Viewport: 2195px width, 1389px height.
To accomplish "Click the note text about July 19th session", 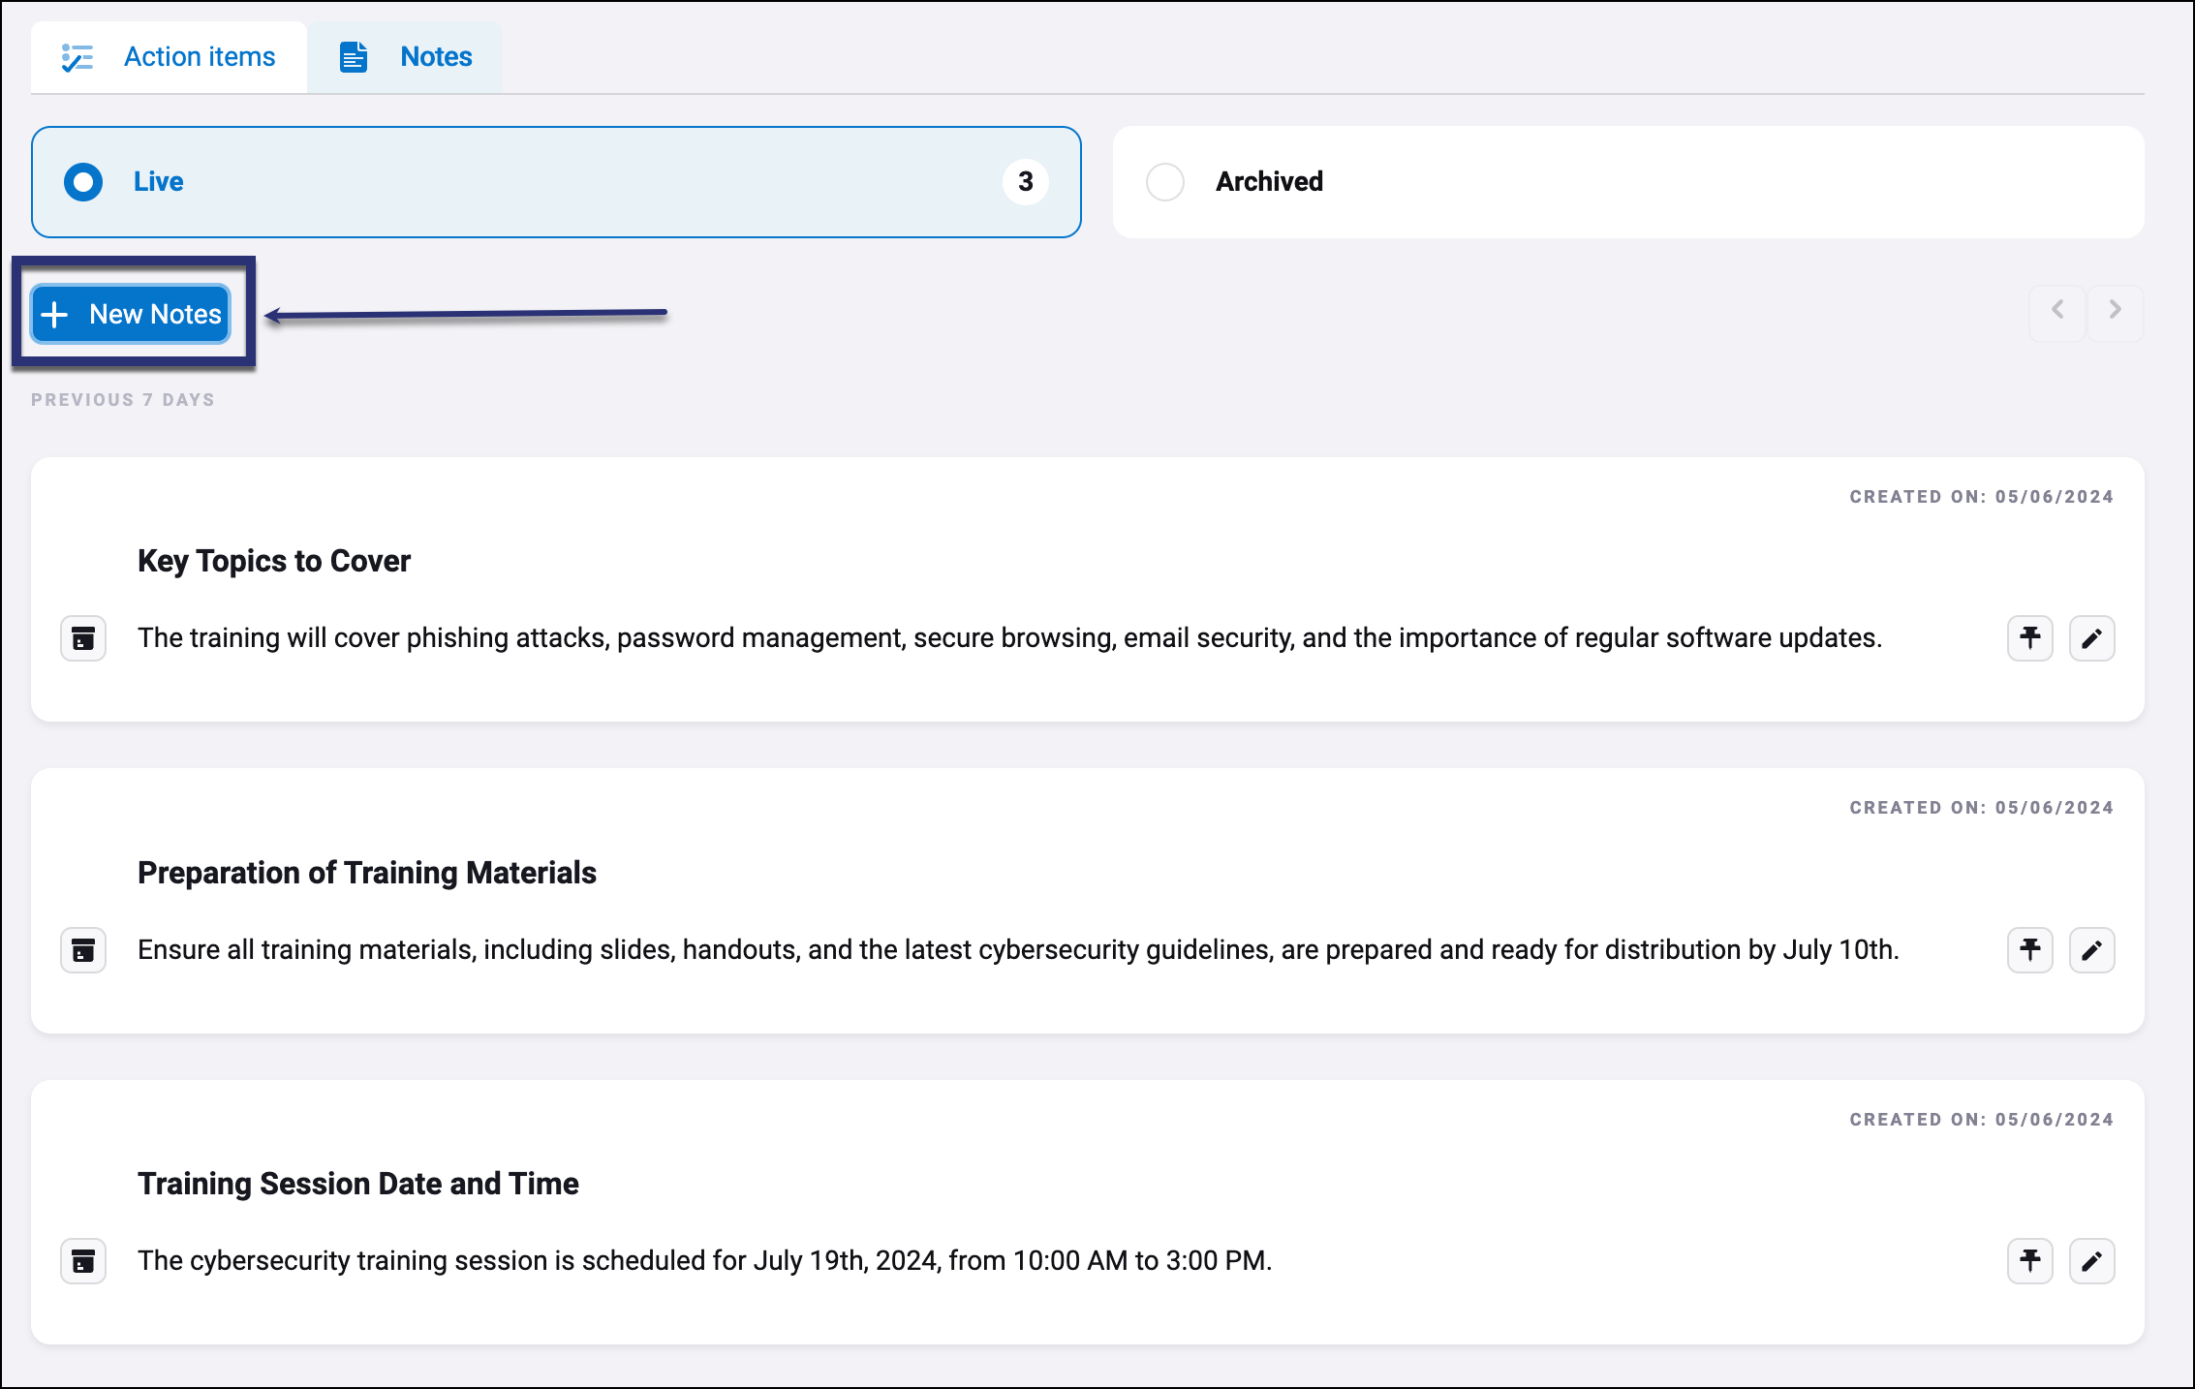I will pyautogui.click(x=705, y=1261).
